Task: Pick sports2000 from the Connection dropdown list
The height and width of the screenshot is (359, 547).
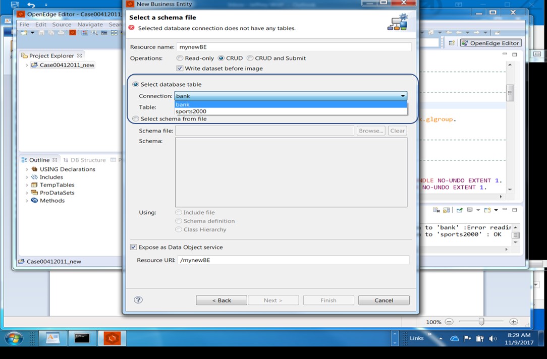Action: (x=191, y=111)
